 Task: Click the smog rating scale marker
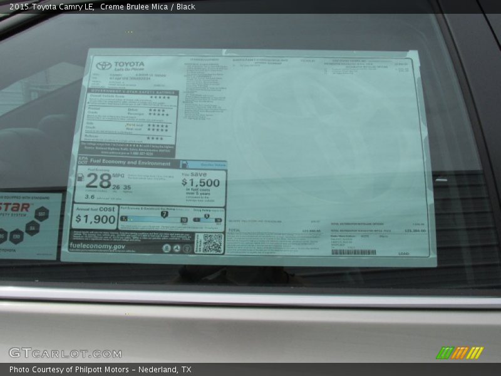207,216
